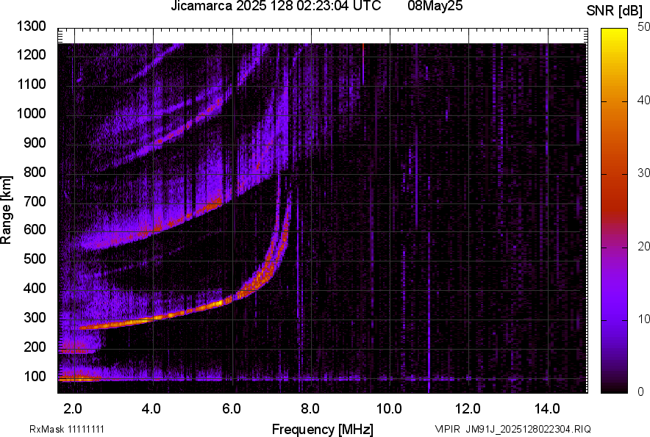Click the 100 range tick label
The image size is (650, 437).
[x=35, y=376]
